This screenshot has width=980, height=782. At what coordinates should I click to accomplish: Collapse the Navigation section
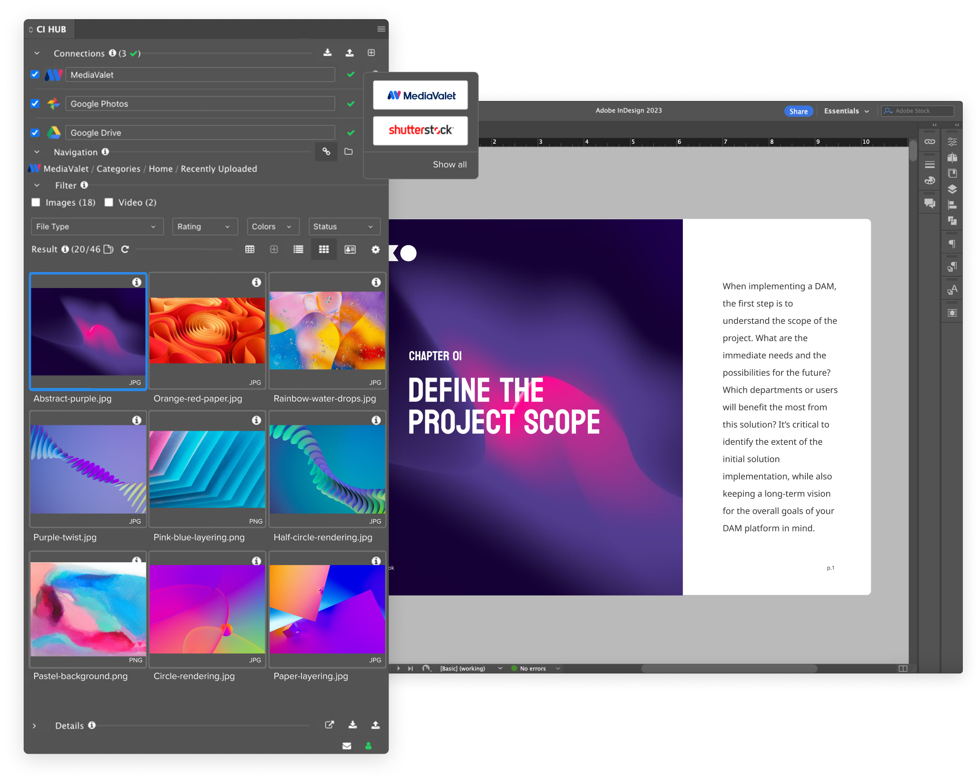[37, 152]
